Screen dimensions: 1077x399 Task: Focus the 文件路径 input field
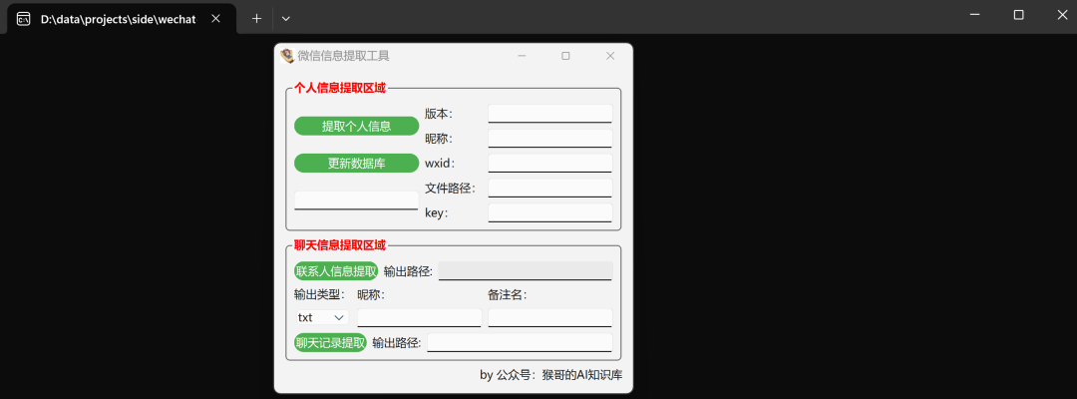coord(549,188)
